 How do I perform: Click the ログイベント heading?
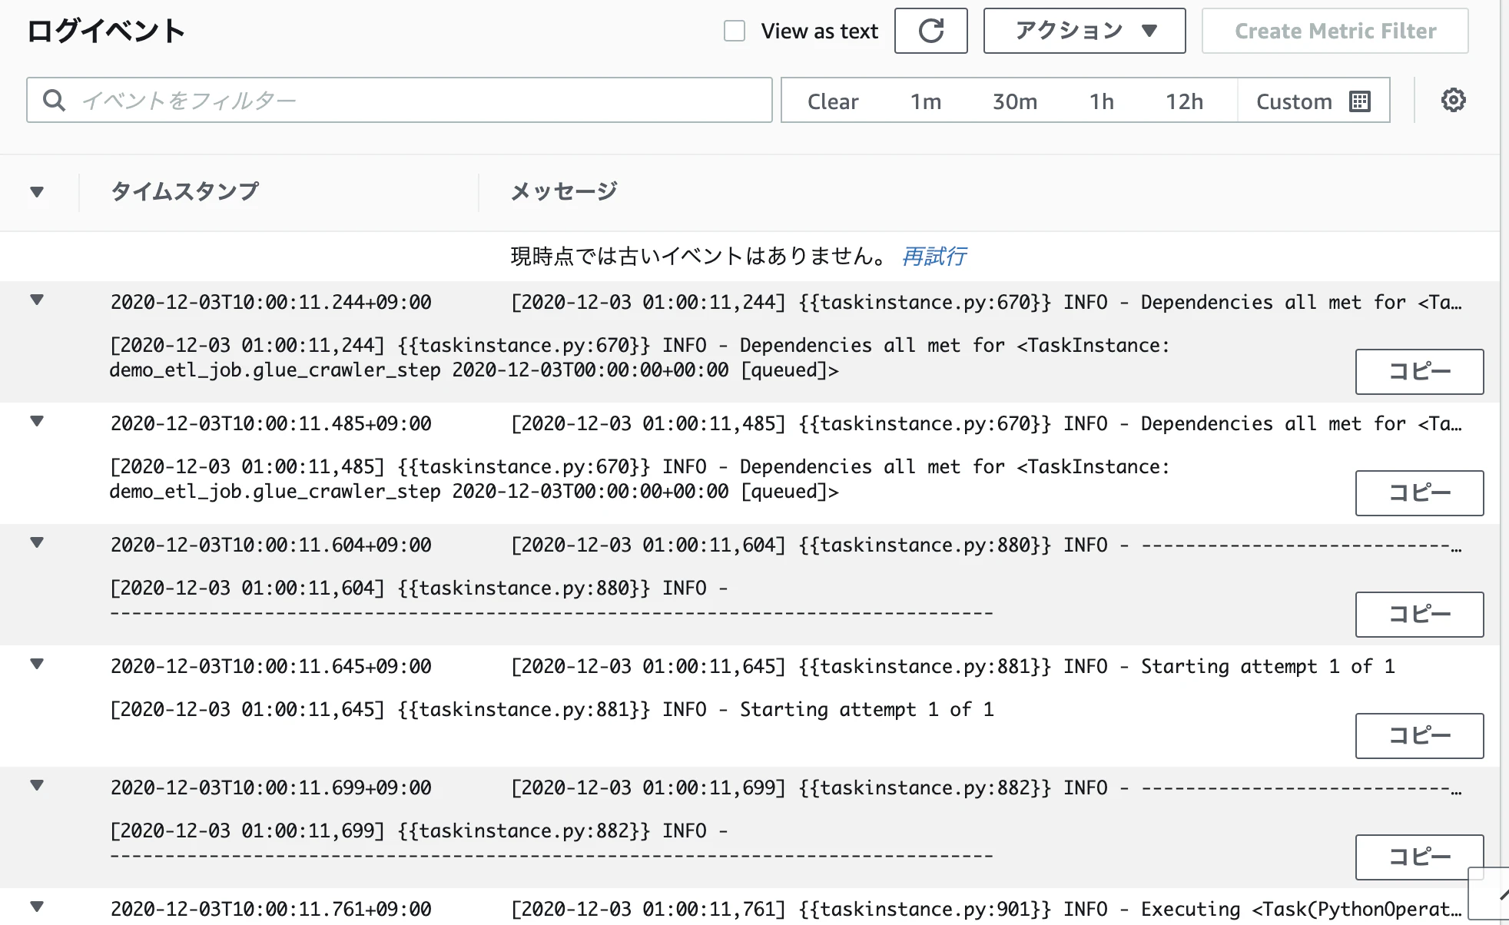pyautogui.click(x=107, y=31)
